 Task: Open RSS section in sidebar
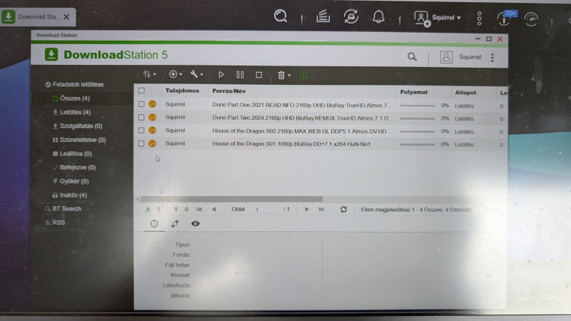point(55,223)
